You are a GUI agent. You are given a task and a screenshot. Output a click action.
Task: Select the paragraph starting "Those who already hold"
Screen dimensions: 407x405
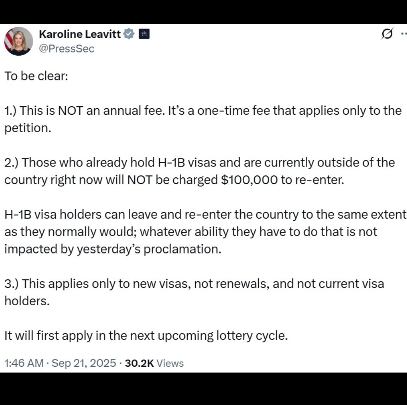[x=199, y=171]
